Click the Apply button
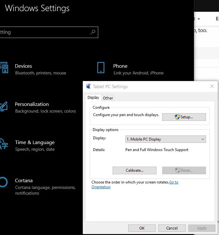219x235 pixels. click(x=202, y=228)
